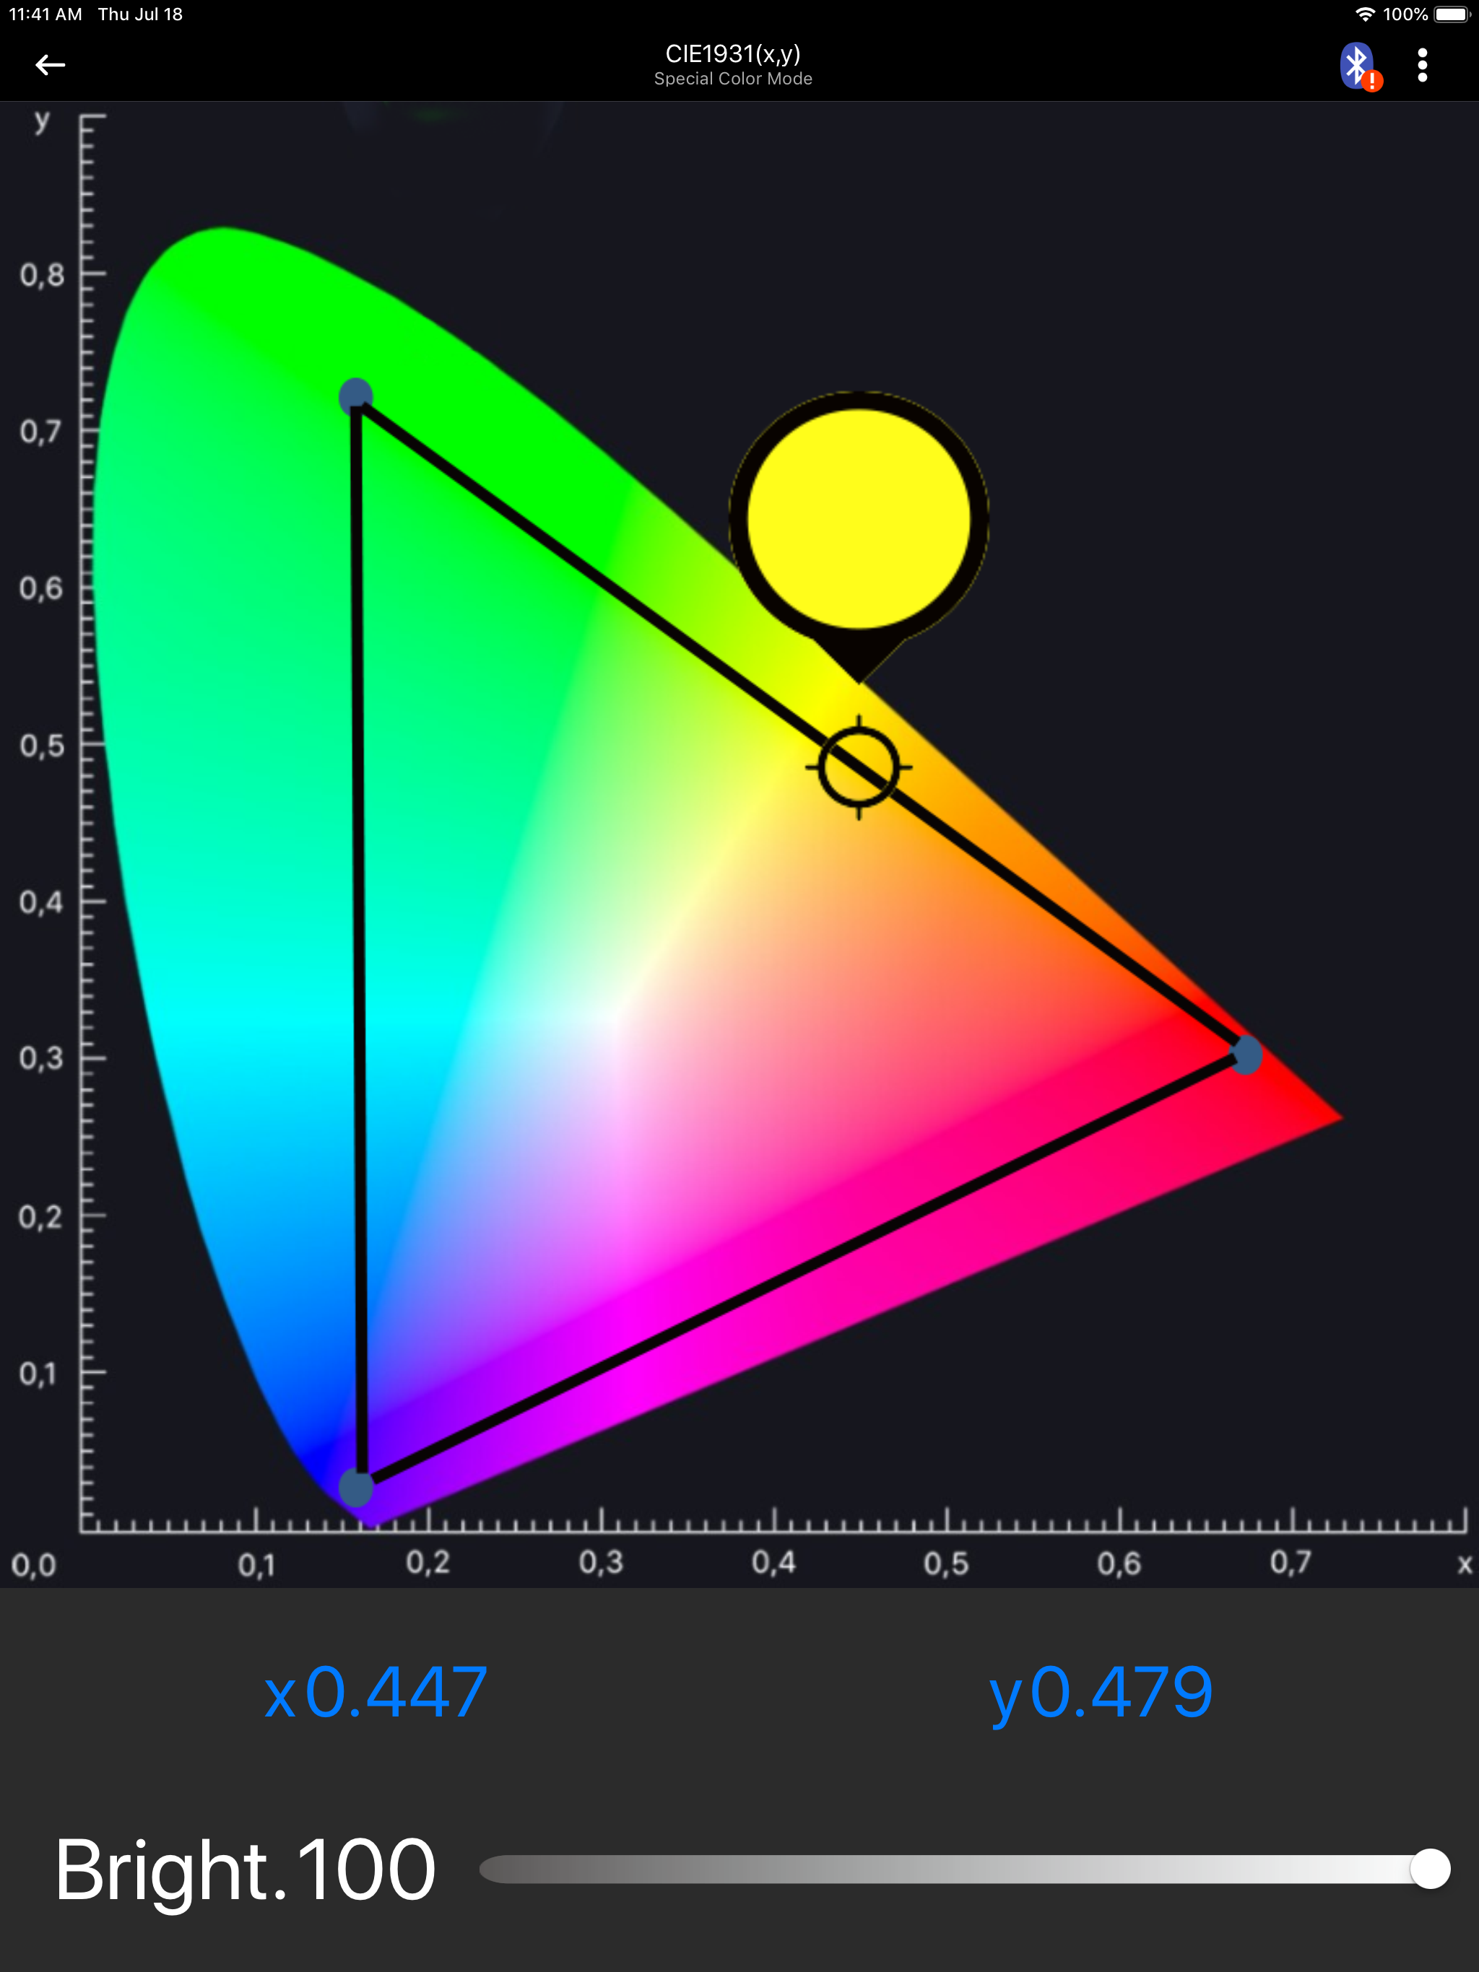Open the Bluetooth connection status icon
1479x1972 pixels.
[1357, 65]
